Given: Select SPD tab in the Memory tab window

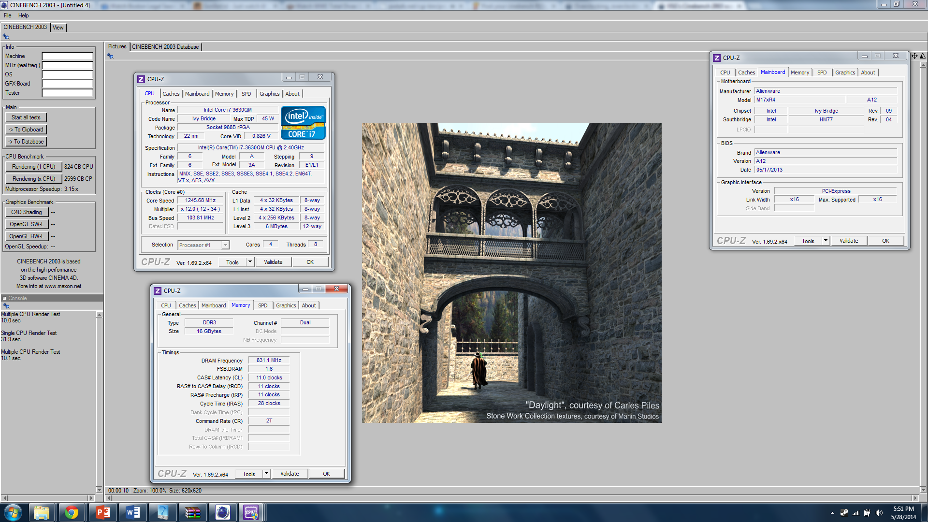Looking at the screenshot, I should [x=262, y=305].
